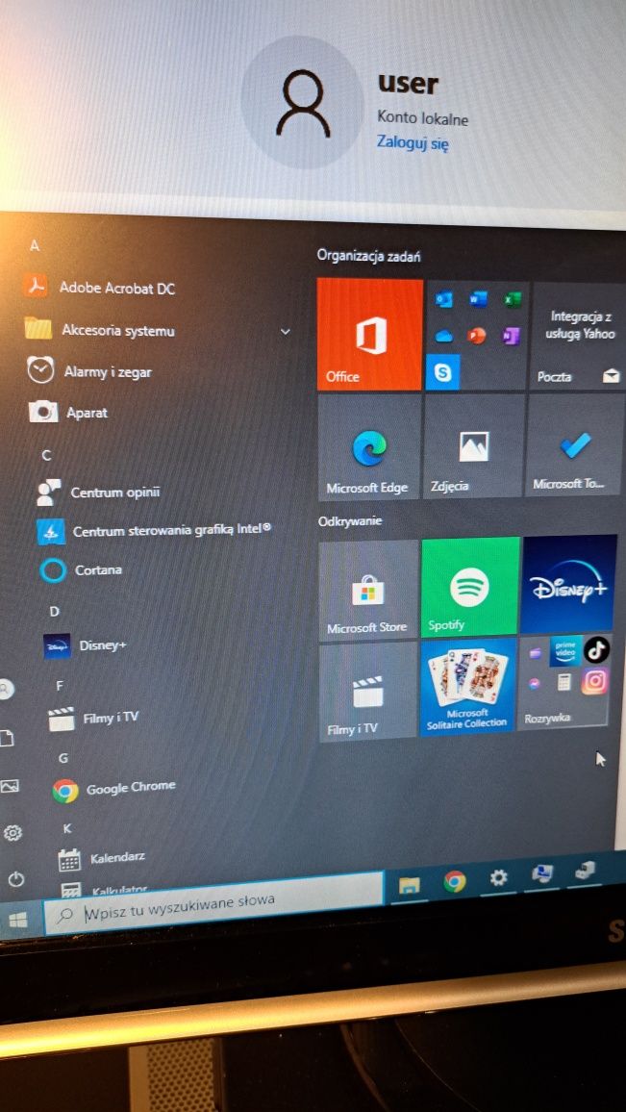Open Centrum opinii from the list
Screen dimensions: 626x1112
coord(99,493)
